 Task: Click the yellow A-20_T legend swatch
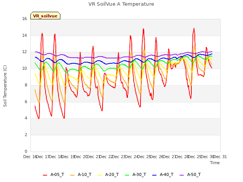(99, 175)
